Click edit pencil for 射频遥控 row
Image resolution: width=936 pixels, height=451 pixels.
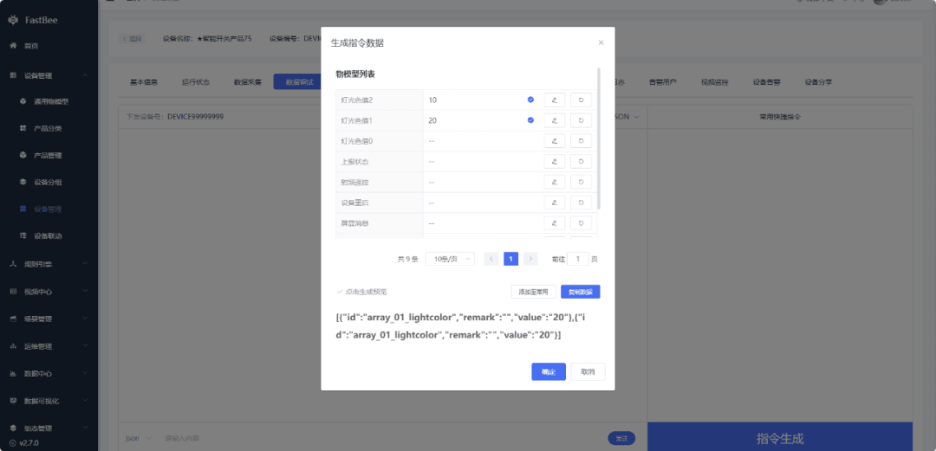(554, 182)
